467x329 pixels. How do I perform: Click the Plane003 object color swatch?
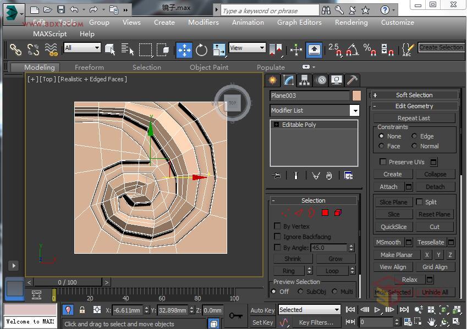[x=355, y=95]
